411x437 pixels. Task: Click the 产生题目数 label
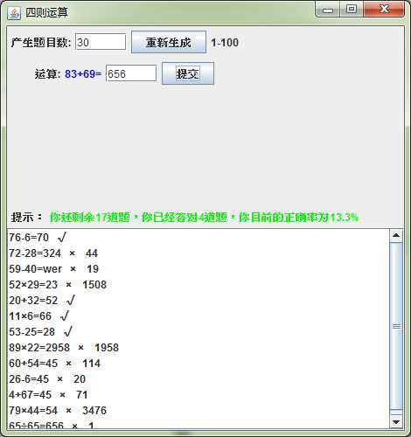(x=41, y=43)
